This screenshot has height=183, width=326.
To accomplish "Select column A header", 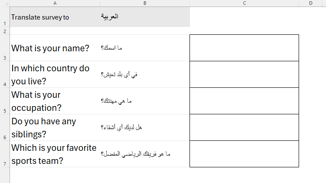I will 55,3.
